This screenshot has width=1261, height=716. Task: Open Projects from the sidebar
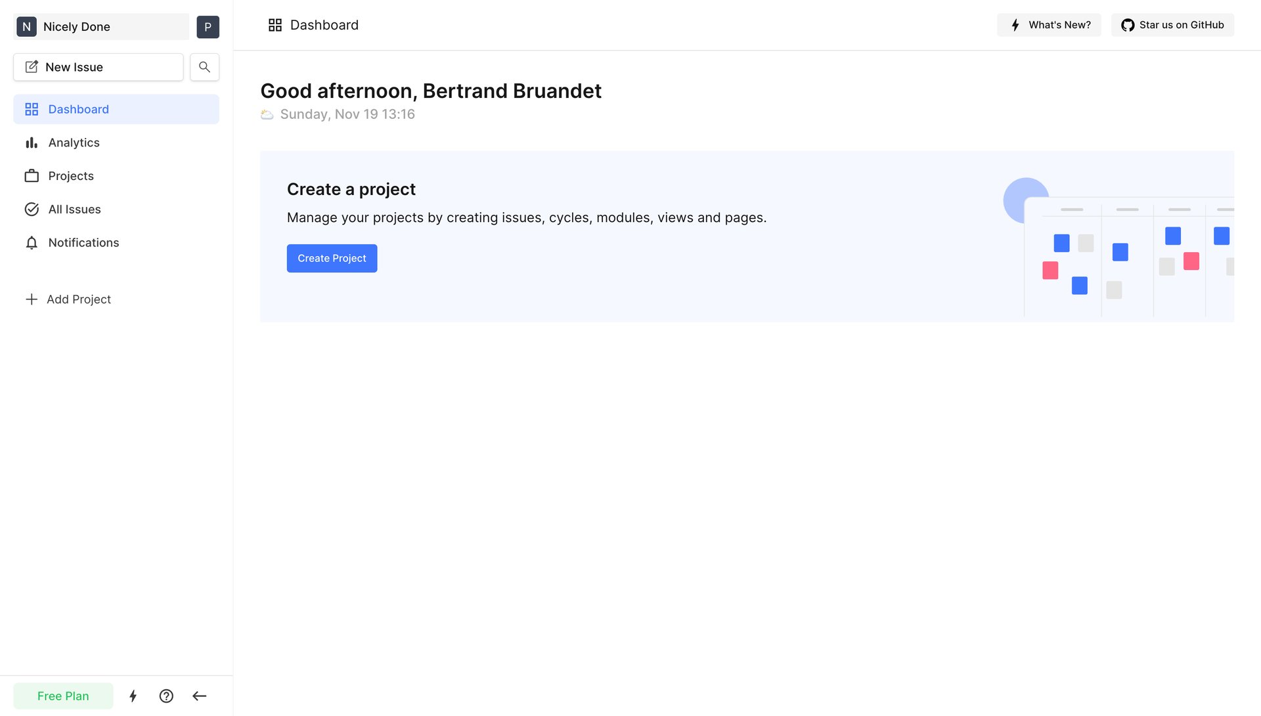71,176
